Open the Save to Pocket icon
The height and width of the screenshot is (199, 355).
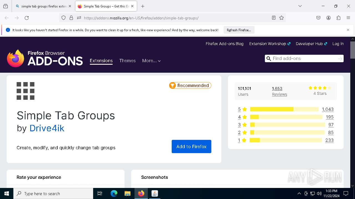[x=318, y=18]
